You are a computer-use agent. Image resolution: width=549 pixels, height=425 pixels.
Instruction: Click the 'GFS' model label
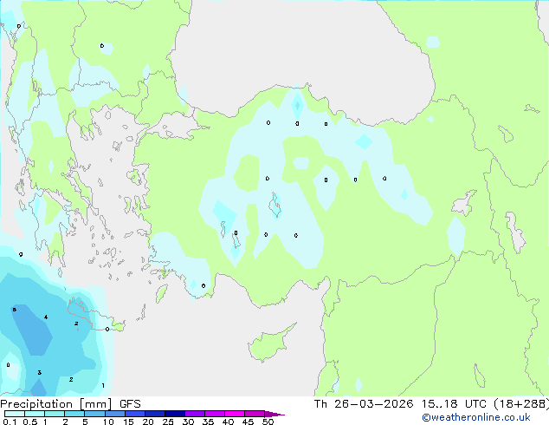(x=130, y=404)
